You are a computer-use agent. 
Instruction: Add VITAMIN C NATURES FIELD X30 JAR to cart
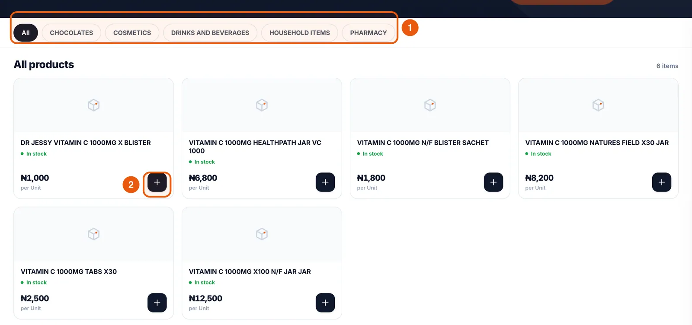point(662,182)
